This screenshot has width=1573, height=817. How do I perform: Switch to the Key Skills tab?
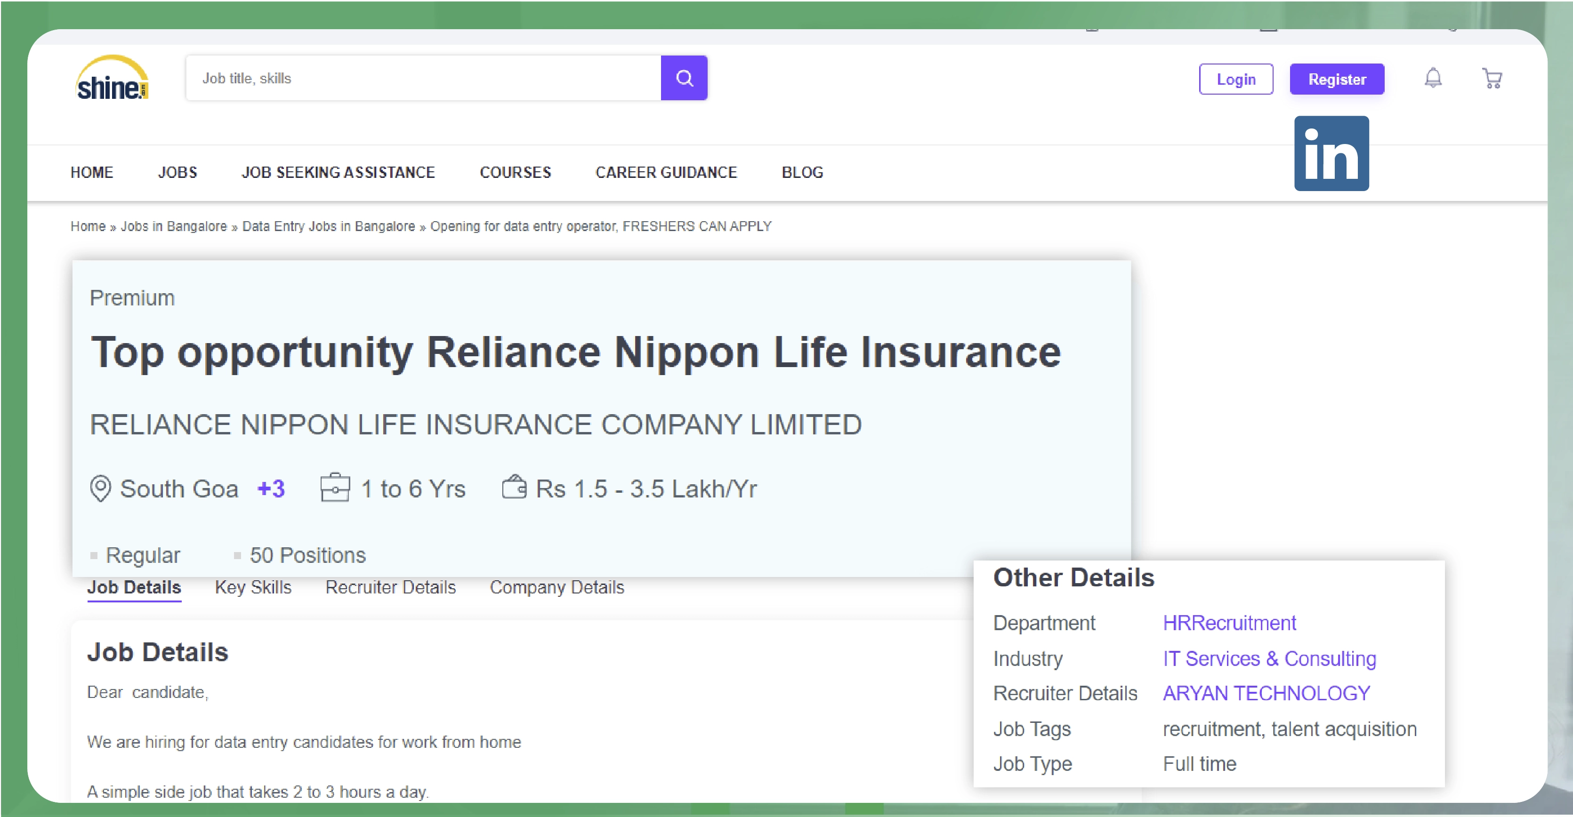(x=253, y=587)
